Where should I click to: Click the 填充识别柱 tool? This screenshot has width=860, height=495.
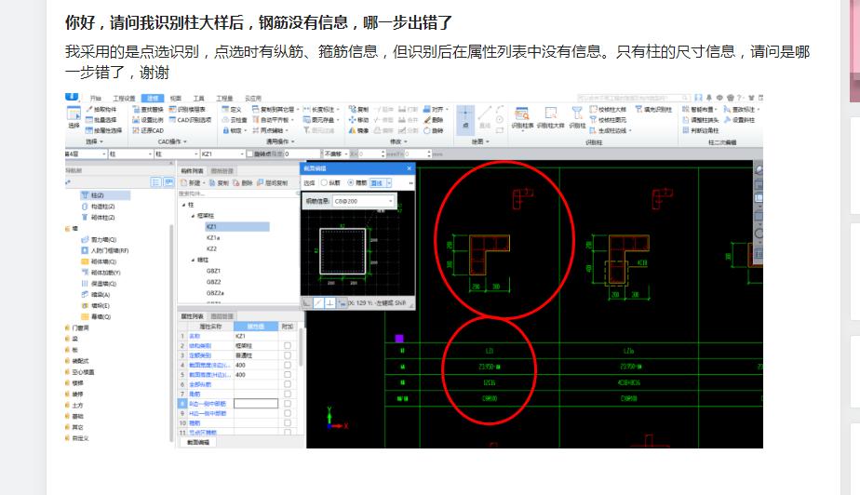(x=653, y=110)
